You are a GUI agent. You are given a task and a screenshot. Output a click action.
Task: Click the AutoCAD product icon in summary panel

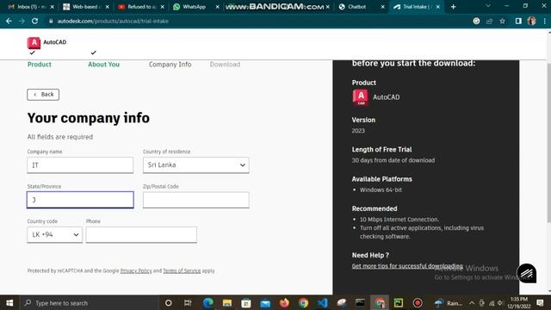click(360, 97)
